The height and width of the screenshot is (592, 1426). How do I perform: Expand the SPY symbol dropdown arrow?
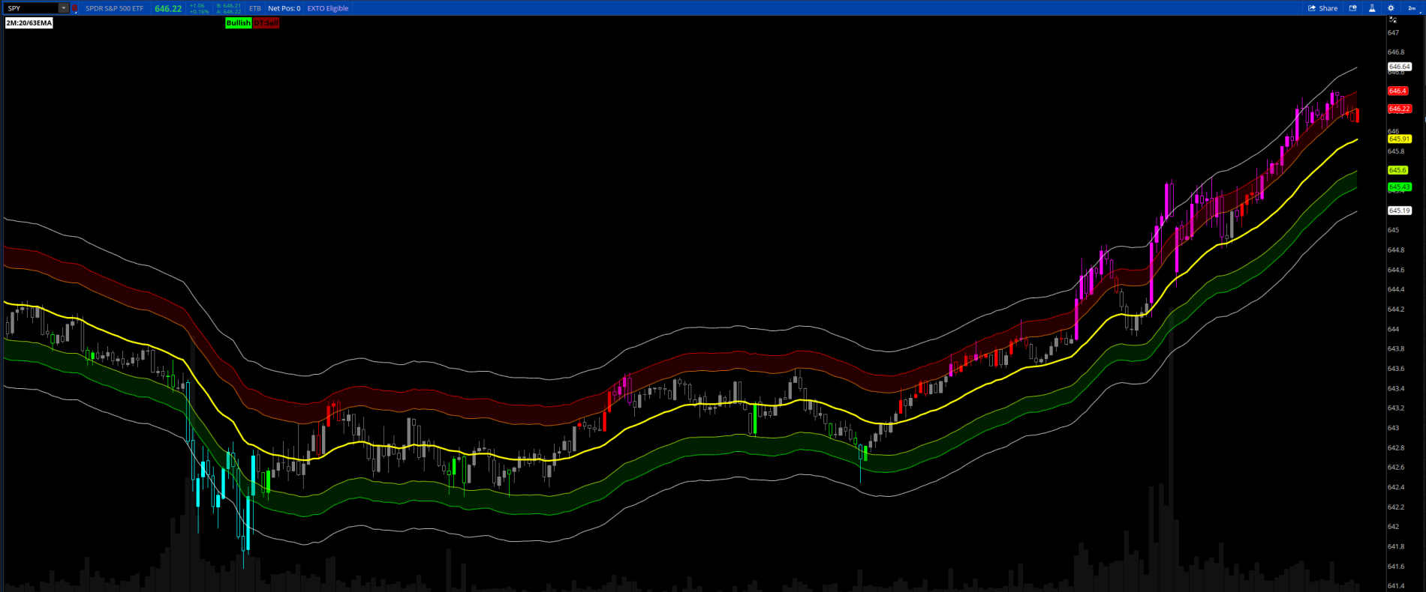(64, 8)
